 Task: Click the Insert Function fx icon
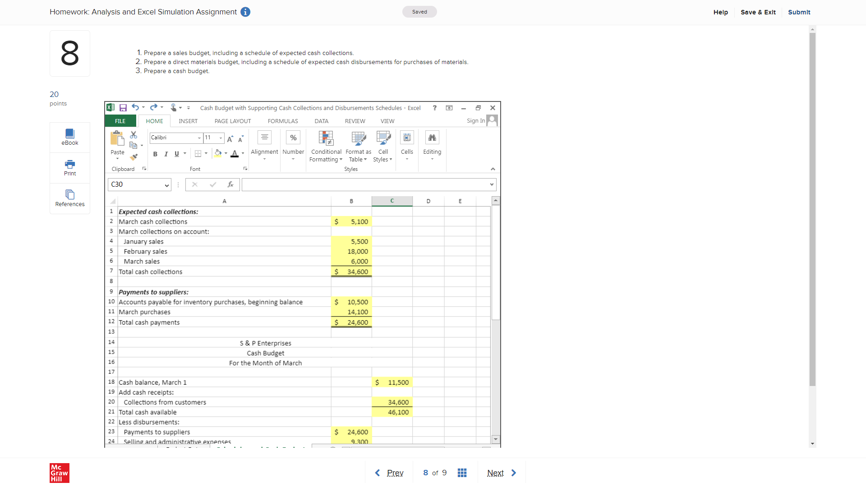point(230,184)
